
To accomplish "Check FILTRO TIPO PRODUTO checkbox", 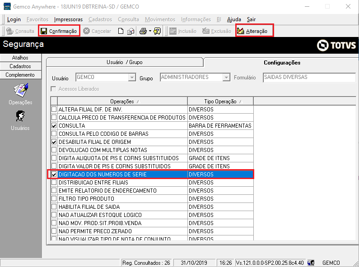I will (54, 198).
